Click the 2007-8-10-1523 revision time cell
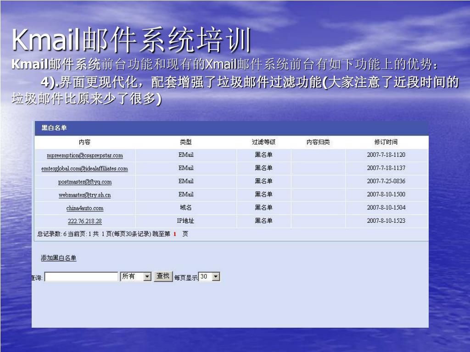Image resolution: width=470 pixels, height=352 pixels. pos(386,221)
